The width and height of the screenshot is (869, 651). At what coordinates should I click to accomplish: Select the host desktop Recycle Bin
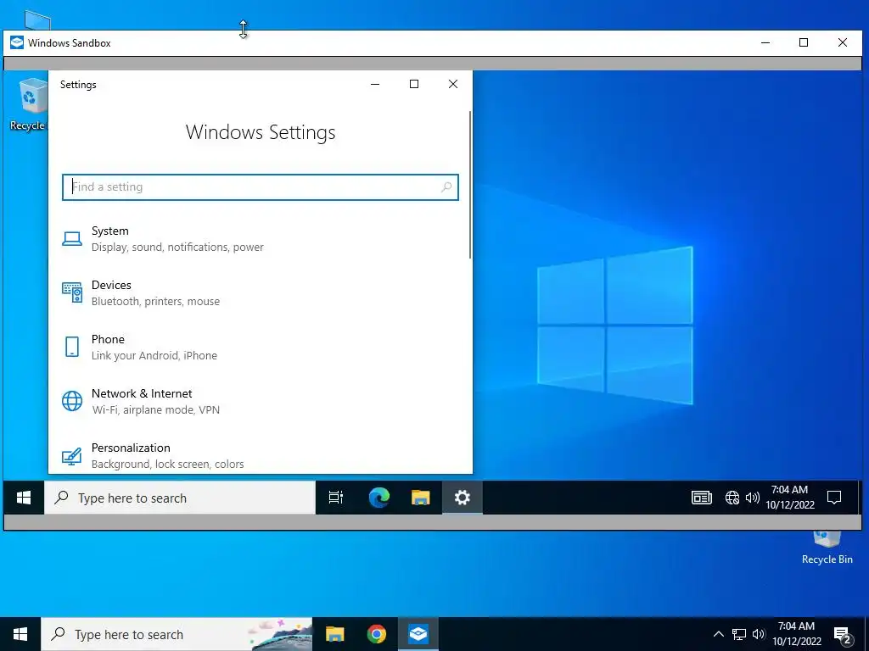tap(827, 548)
